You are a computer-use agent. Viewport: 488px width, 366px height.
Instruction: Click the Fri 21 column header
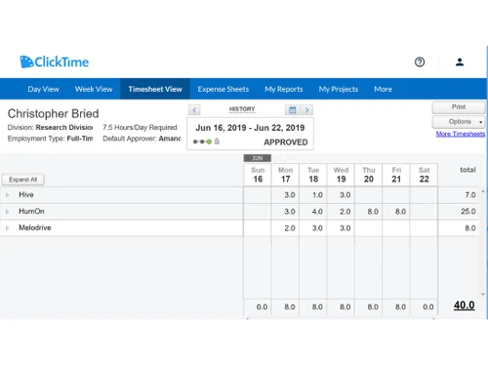coord(396,175)
